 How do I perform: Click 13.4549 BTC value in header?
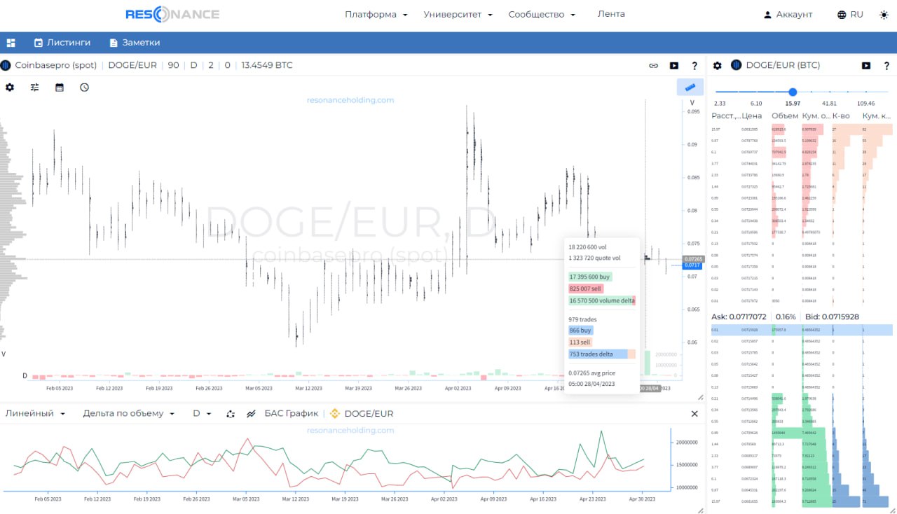[x=267, y=65]
